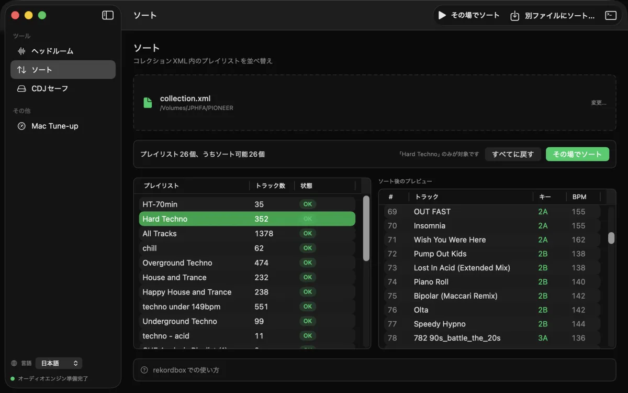Image resolution: width=628 pixels, height=393 pixels.
Task: Click the 162 BPM value
Action: [x=578, y=240]
